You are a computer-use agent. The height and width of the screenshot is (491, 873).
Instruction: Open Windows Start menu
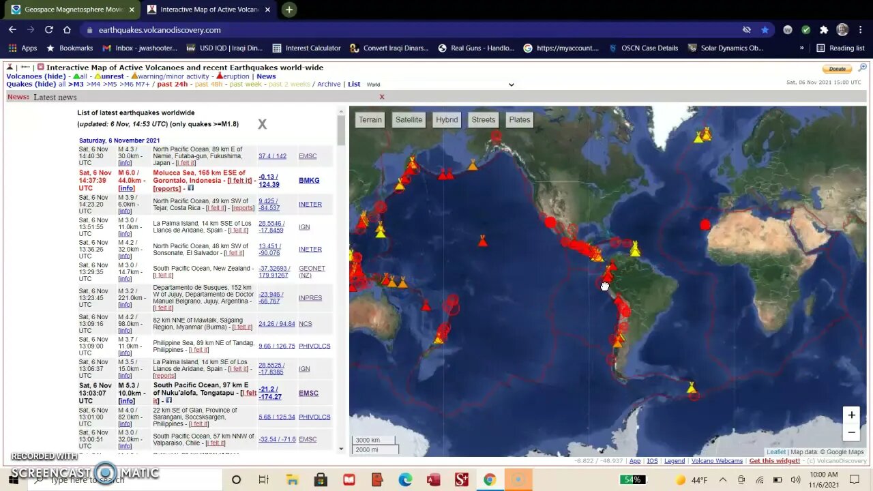[13, 480]
